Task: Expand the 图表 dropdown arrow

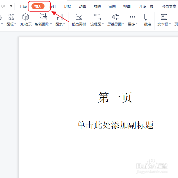Action: 64,24
